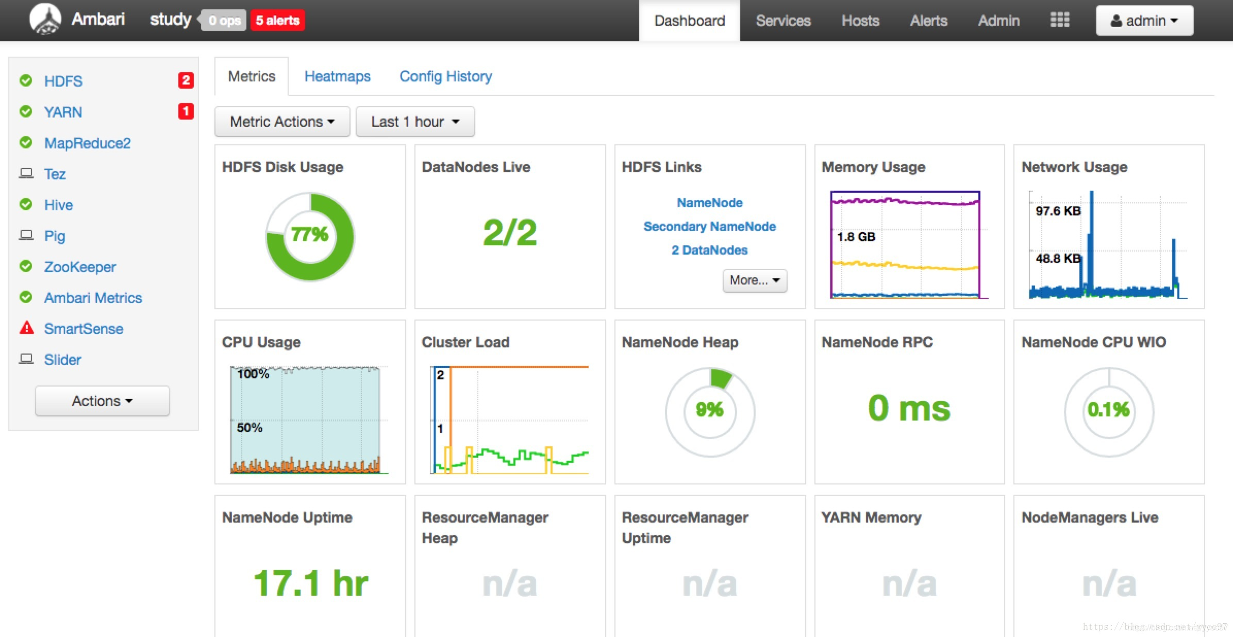Click the NodeManagers Live n/a widget
This screenshot has width=1233, height=637.
1109,566
